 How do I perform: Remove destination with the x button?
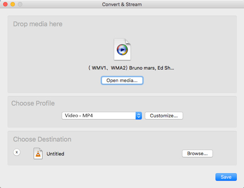[17, 152]
